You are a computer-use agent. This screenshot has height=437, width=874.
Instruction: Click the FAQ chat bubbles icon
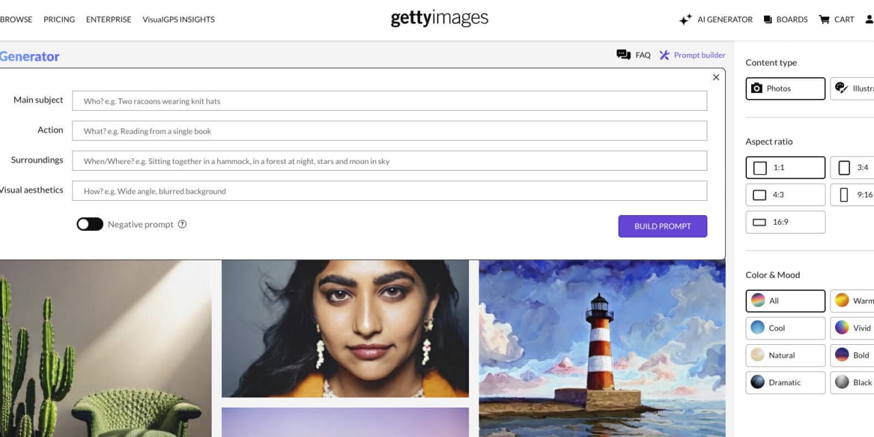coord(623,55)
